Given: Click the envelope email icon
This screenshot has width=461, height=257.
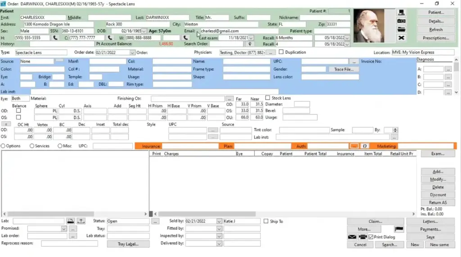Looking at the screenshot, I should coord(352,237).
